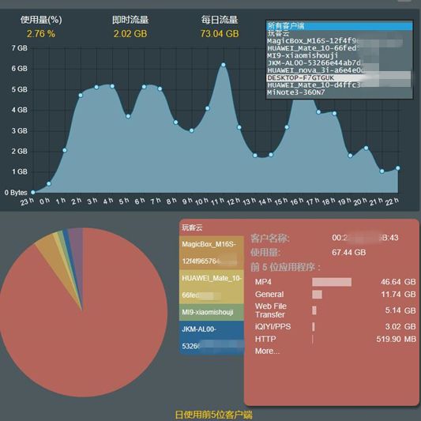Screen dimensions: 421x421
Task: Choose 玩客云 in client dropdown list
Action: point(340,33)
